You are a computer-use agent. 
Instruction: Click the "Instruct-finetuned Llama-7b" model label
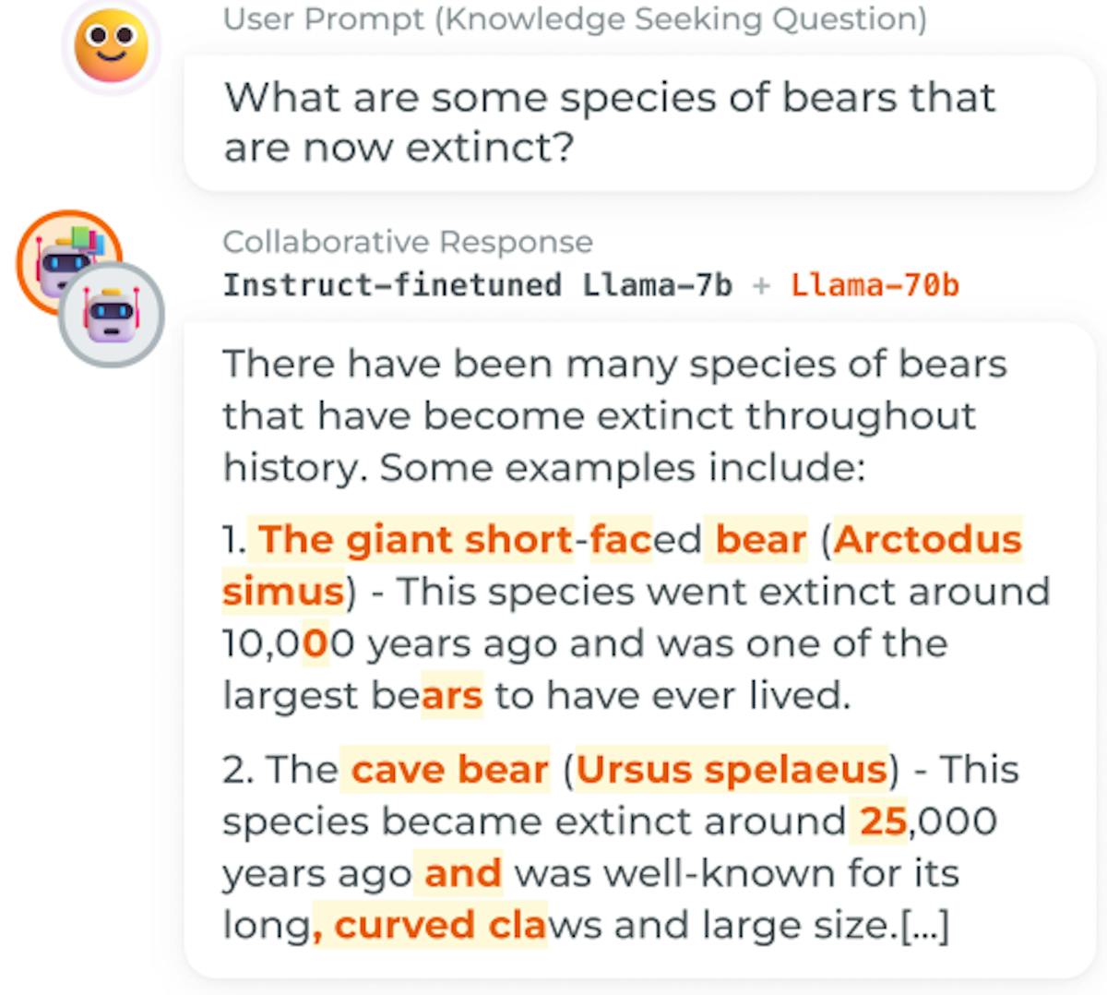click(x=478, y=284)
